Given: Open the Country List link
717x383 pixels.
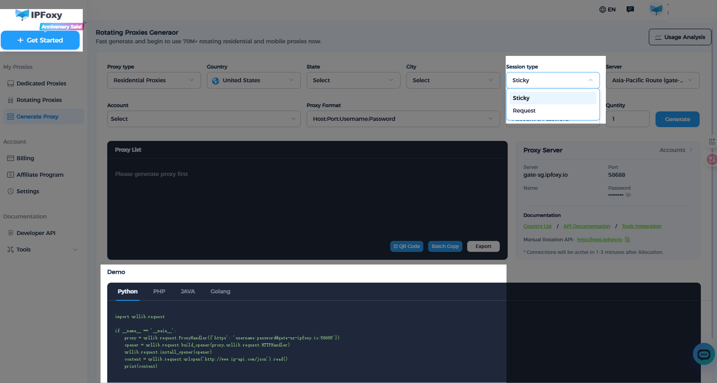Looking at the screenshot, I should 538,226.
